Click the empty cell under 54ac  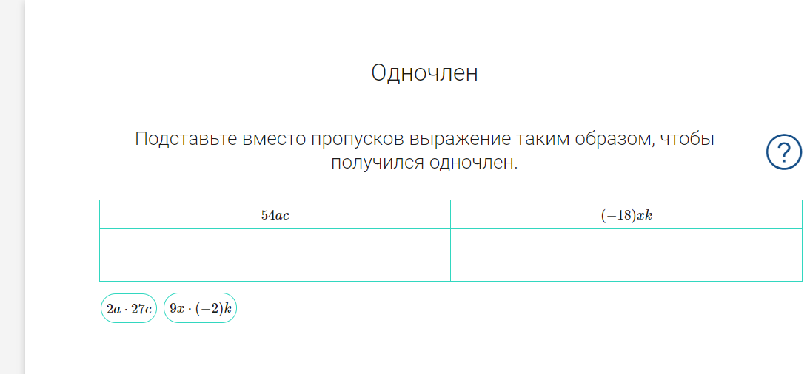(x=275, y=255)
